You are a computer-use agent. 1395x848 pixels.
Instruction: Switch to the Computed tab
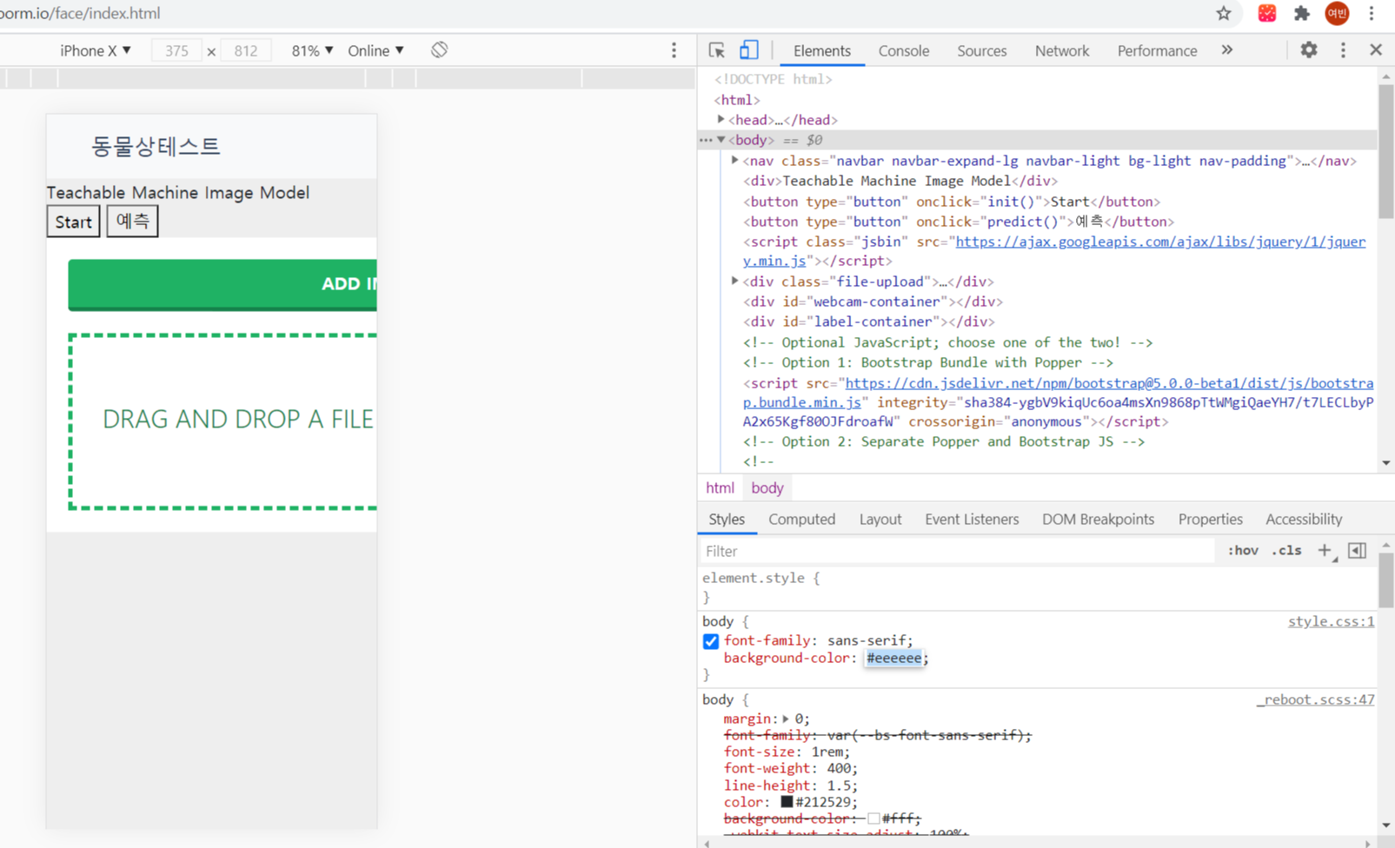801,519
